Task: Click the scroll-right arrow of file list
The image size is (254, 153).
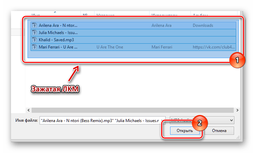Action: click(237, 110)
